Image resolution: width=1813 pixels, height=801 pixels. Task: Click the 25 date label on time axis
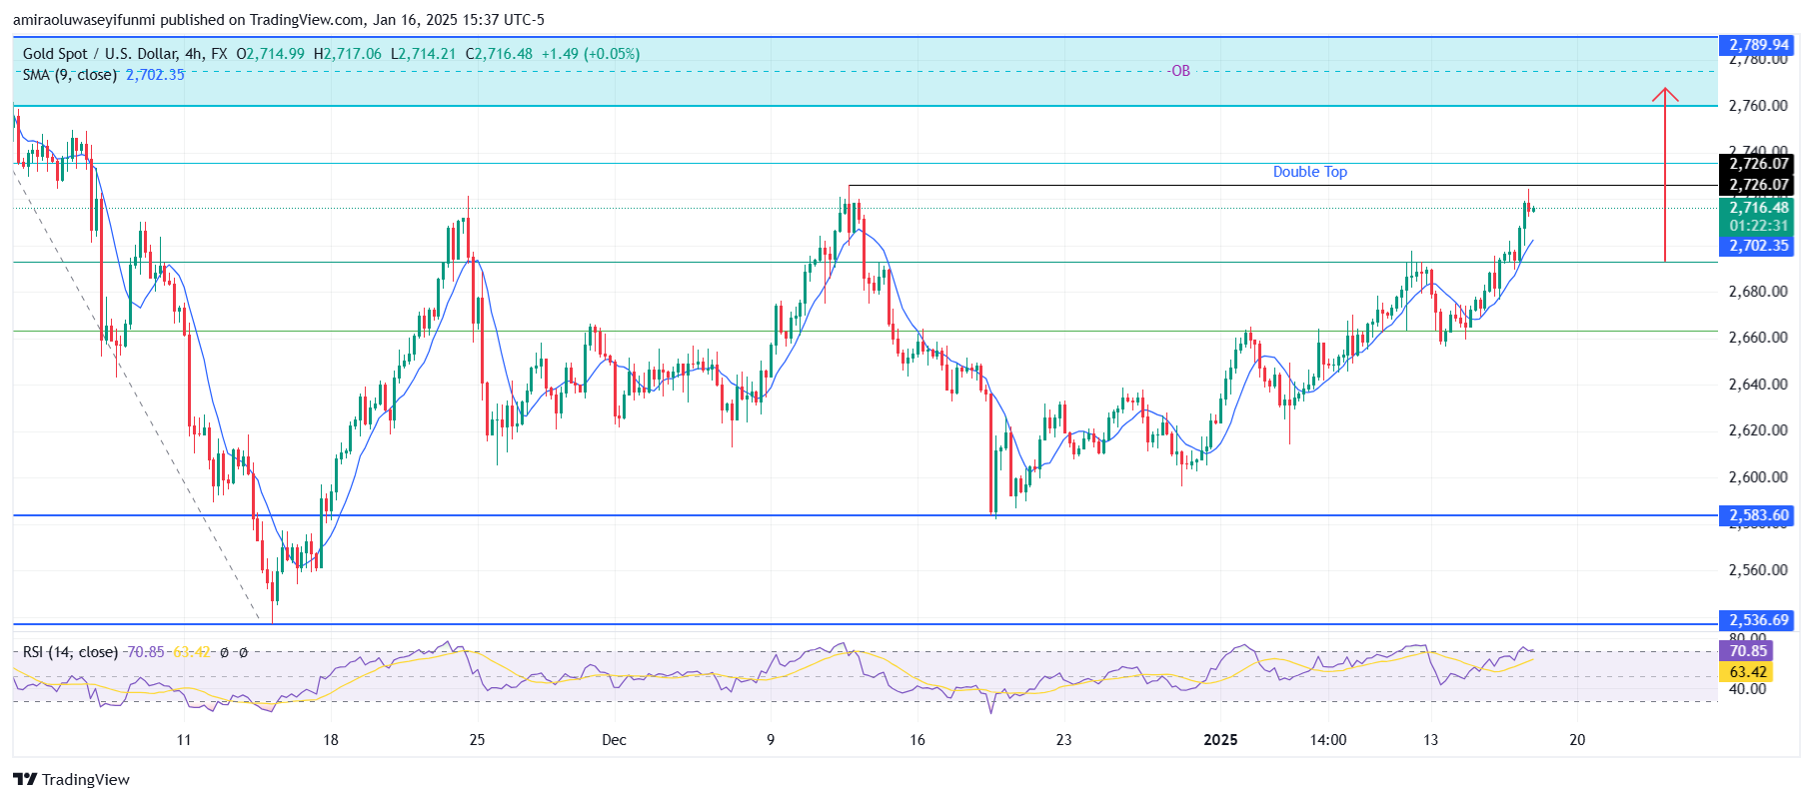477,740
